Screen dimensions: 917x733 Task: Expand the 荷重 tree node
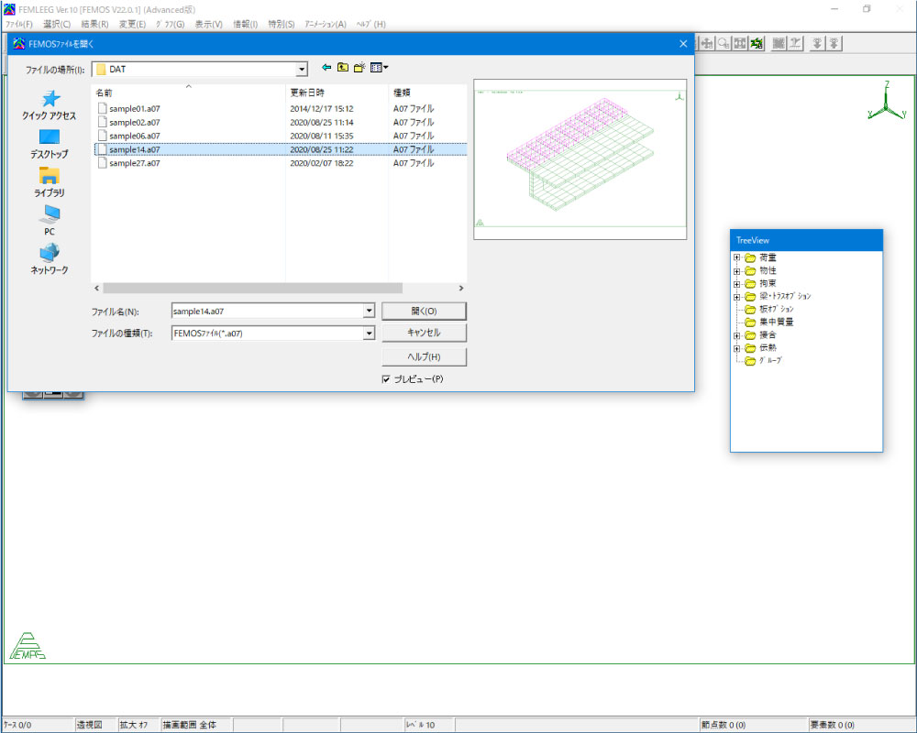coord(737,257)
